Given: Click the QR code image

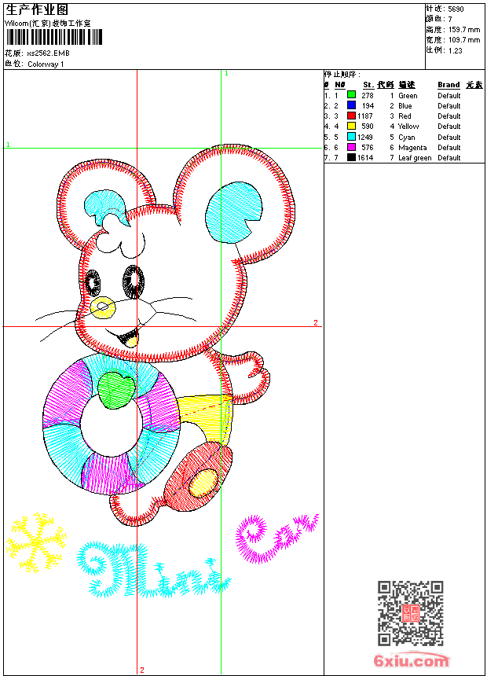Looking at the screenshot, I should point(410,613).
